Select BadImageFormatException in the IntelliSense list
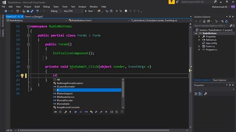 70,83
